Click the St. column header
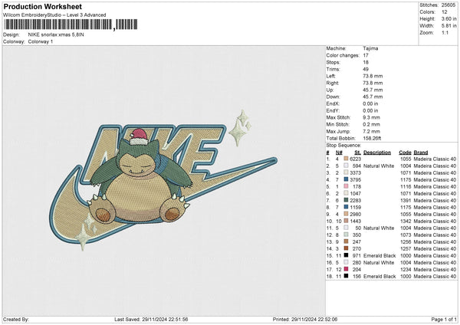 coord(357,152)
